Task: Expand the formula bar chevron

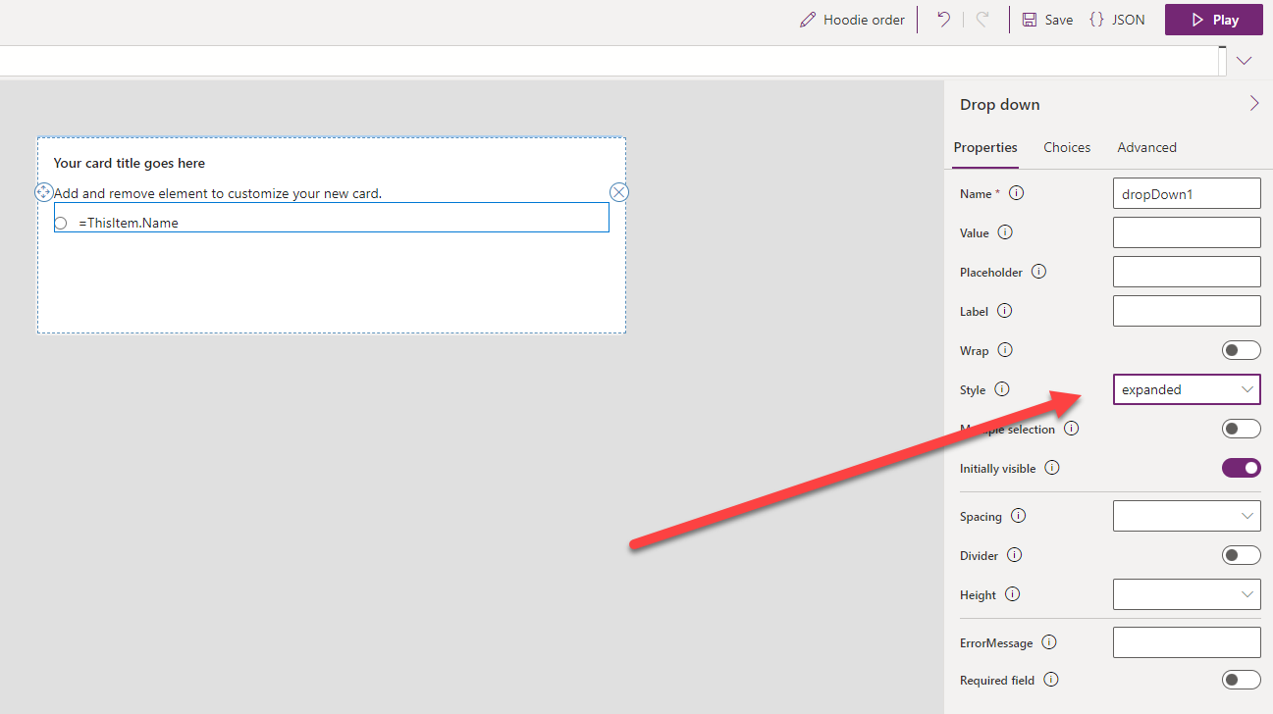Action: (1245, 61)
